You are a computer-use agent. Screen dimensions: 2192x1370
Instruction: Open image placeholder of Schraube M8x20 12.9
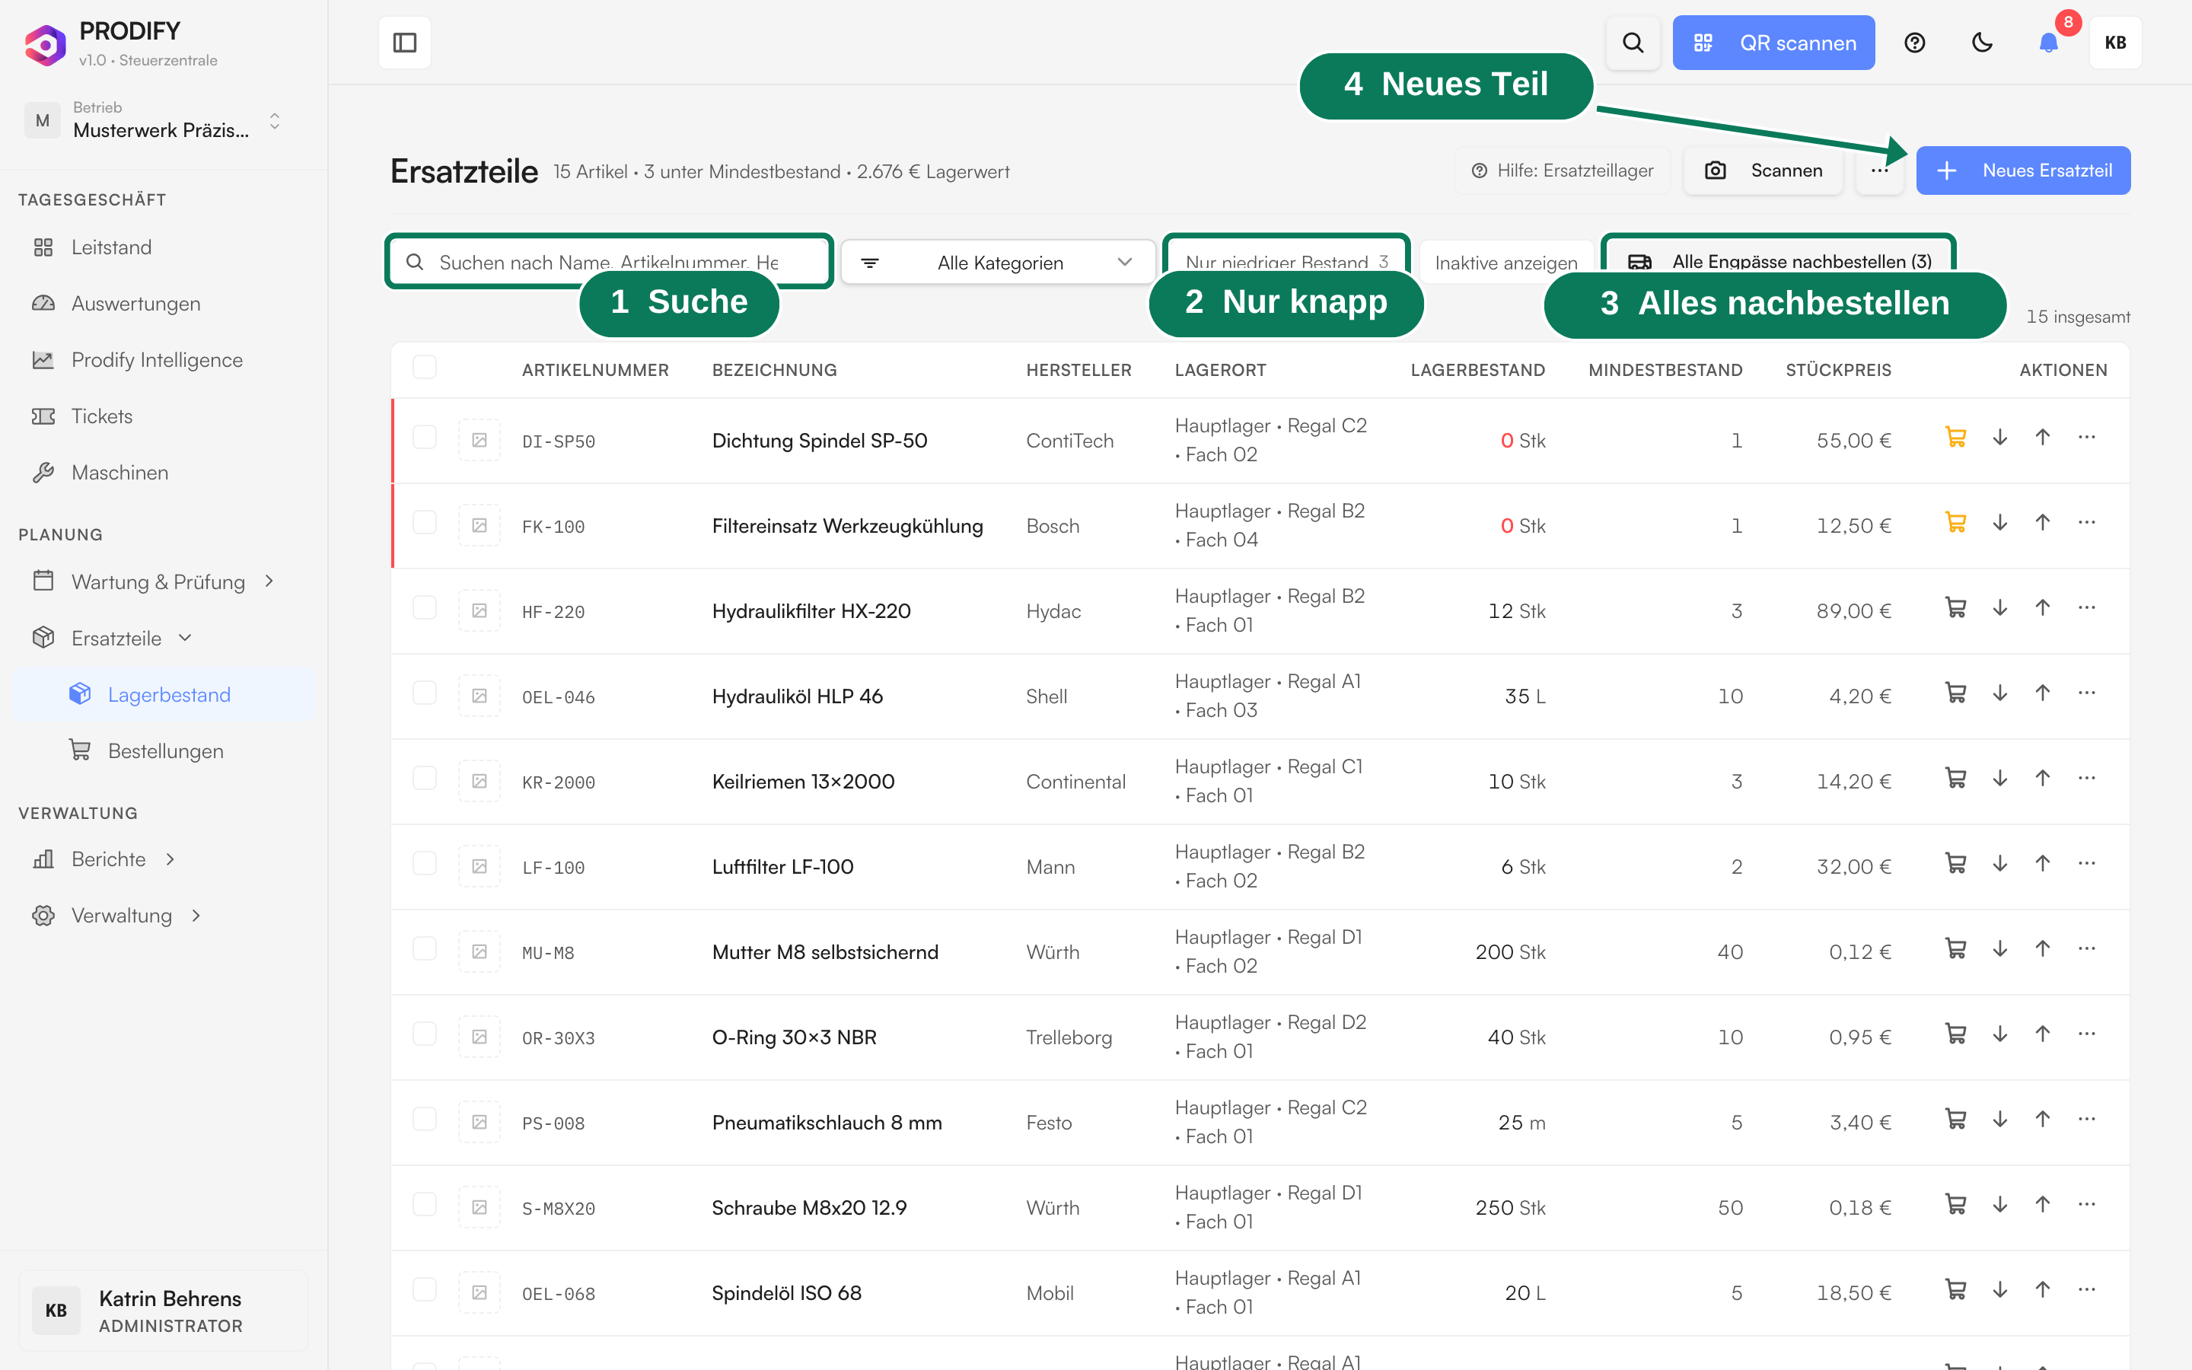pyautogui.click(x=479, y=1207)
